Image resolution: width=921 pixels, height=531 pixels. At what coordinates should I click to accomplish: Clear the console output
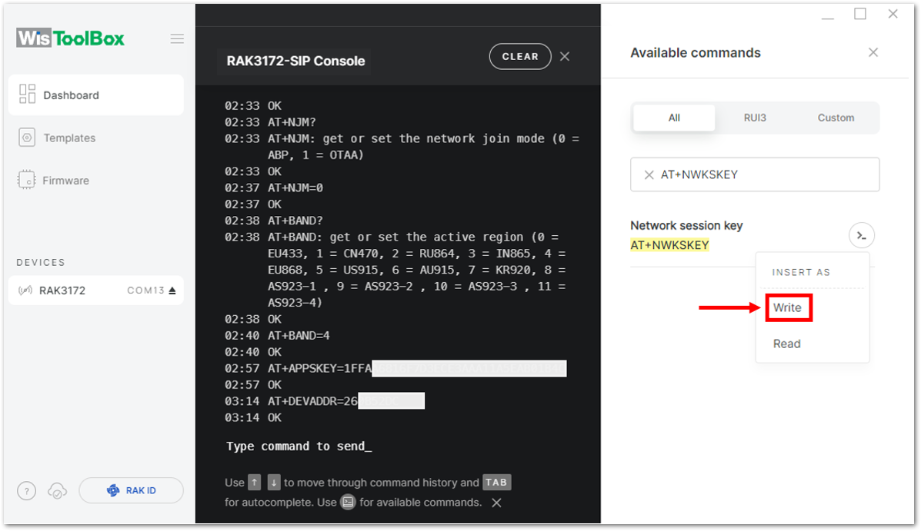pos(520,56)
